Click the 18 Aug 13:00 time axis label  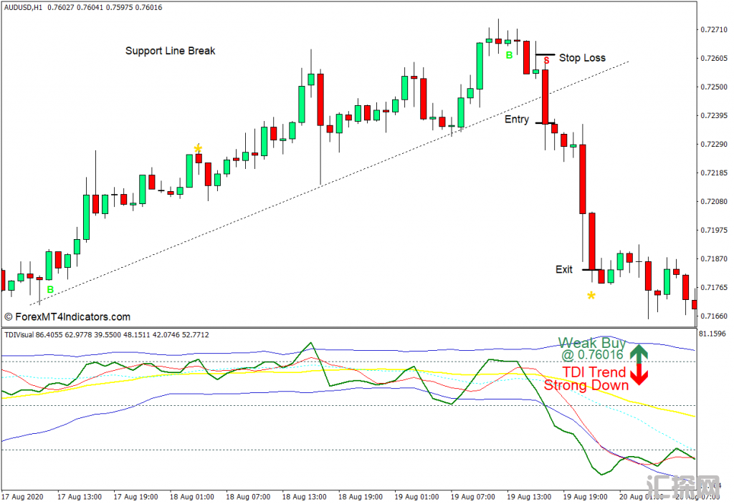click(x=305, y=496)
